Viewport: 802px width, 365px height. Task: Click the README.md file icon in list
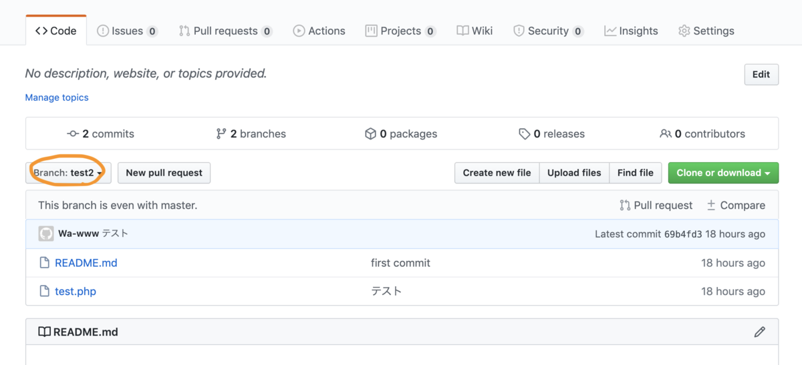[44, 263]
